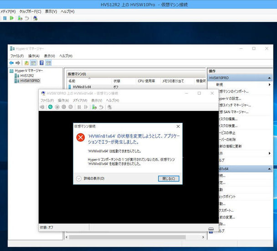The width and height of the screenshot is (277, 251).
Task: Click checkpoint icon in HVWin81x64 connection toolbar
Action: [94, 107]
